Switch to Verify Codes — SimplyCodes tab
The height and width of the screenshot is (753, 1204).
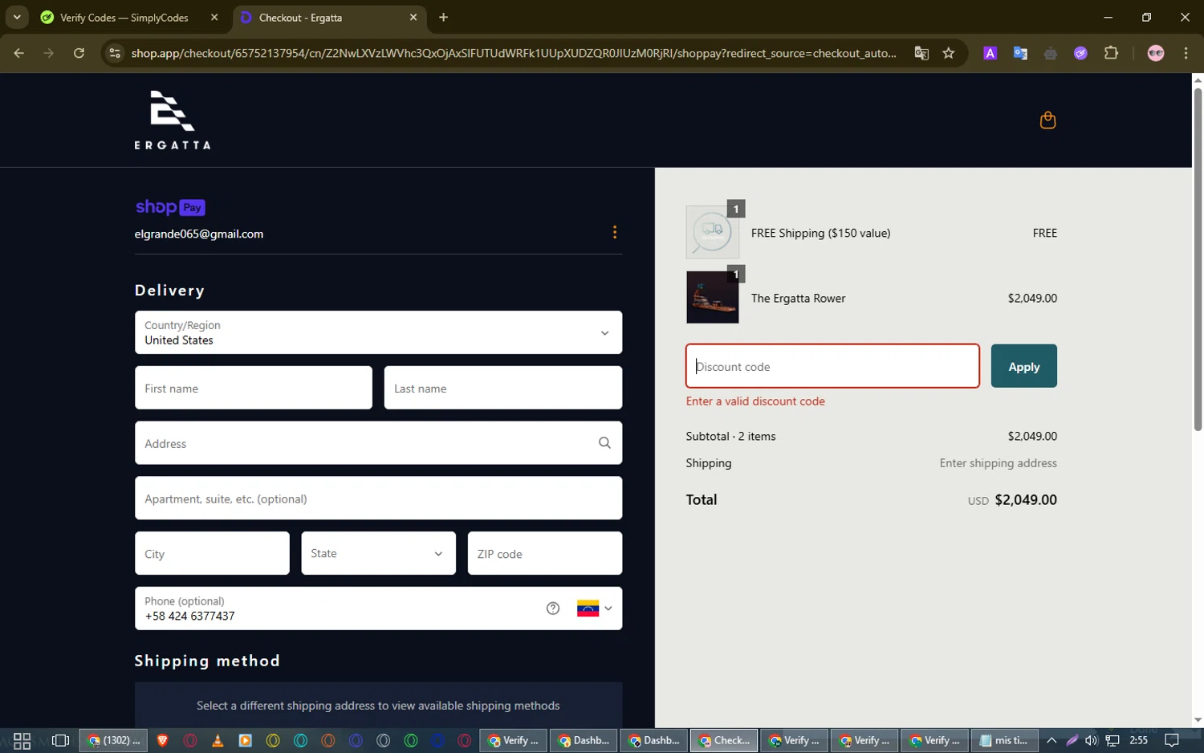(x=131, y=17)
